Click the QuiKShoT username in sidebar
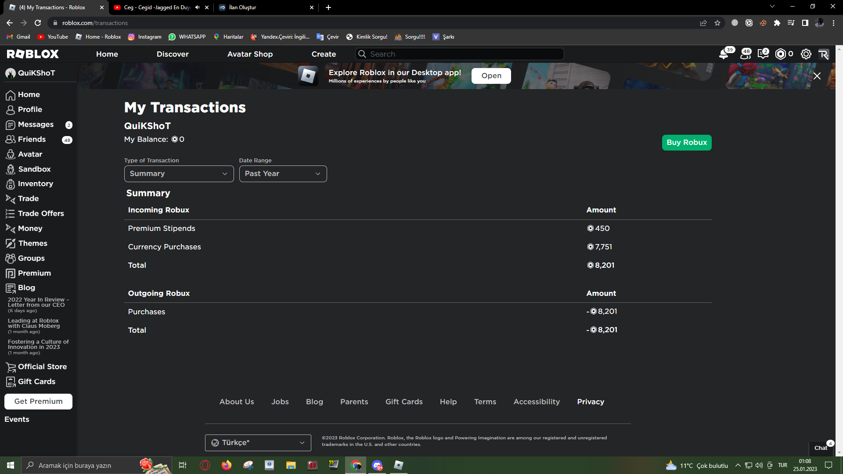Screen dimensions: 843x474 tap(36, 73)
